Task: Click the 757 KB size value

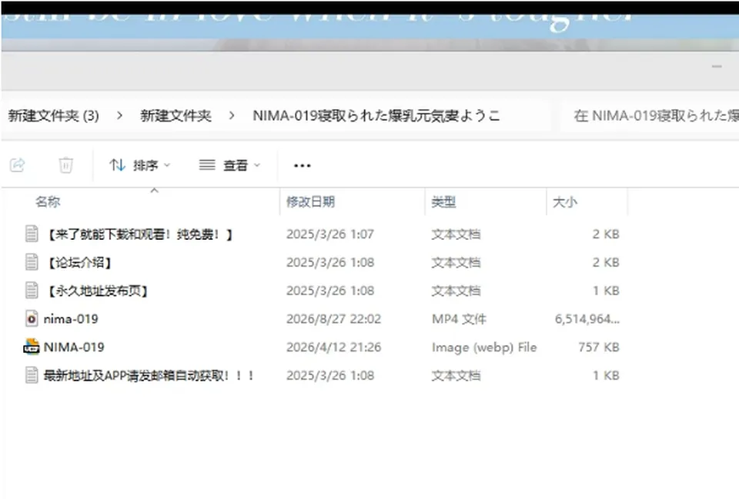Action: 599,347
